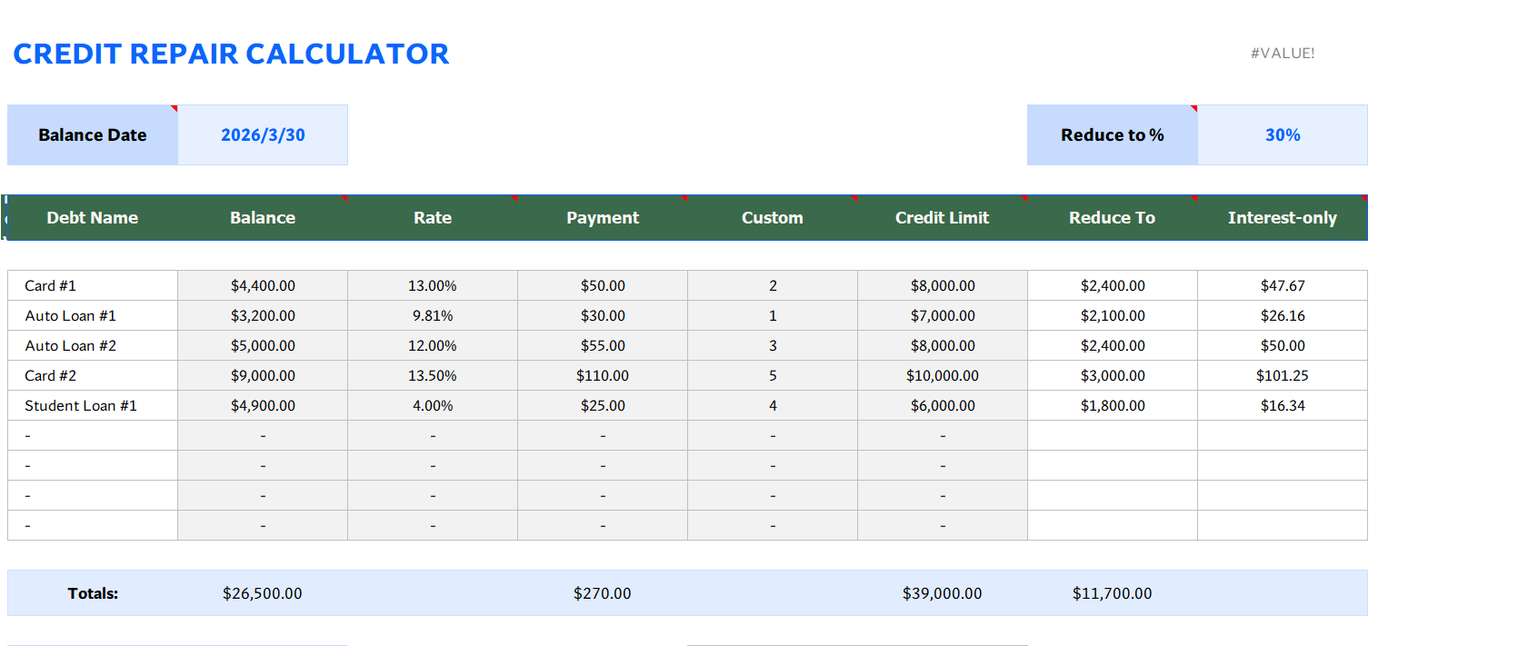Viewport: 1538px width, 646px height.
Task: Select the Card #1 debt name cell
Action: click(x=93, y=285)
